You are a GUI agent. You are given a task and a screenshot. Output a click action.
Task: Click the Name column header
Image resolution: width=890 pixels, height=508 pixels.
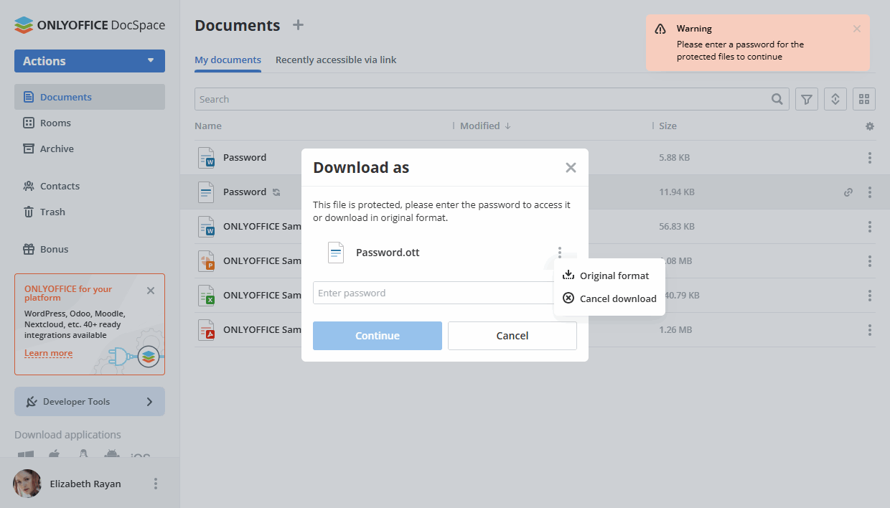tap(208, 126)
